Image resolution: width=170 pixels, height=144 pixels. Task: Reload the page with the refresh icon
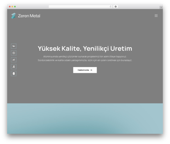click(111, 6)
